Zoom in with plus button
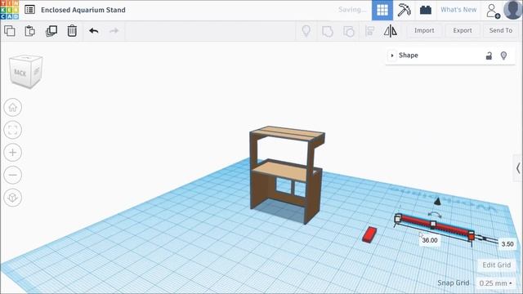 (13, 153)
